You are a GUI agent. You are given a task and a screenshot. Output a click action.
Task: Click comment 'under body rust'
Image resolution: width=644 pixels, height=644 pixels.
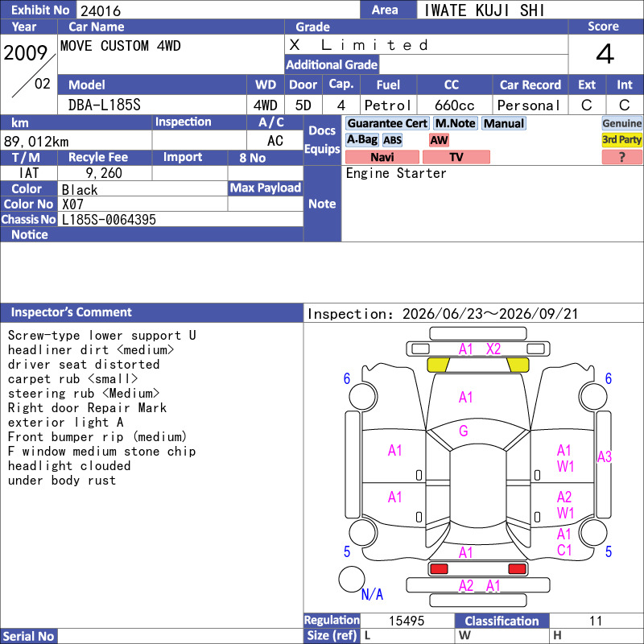[x=62, y=480]
